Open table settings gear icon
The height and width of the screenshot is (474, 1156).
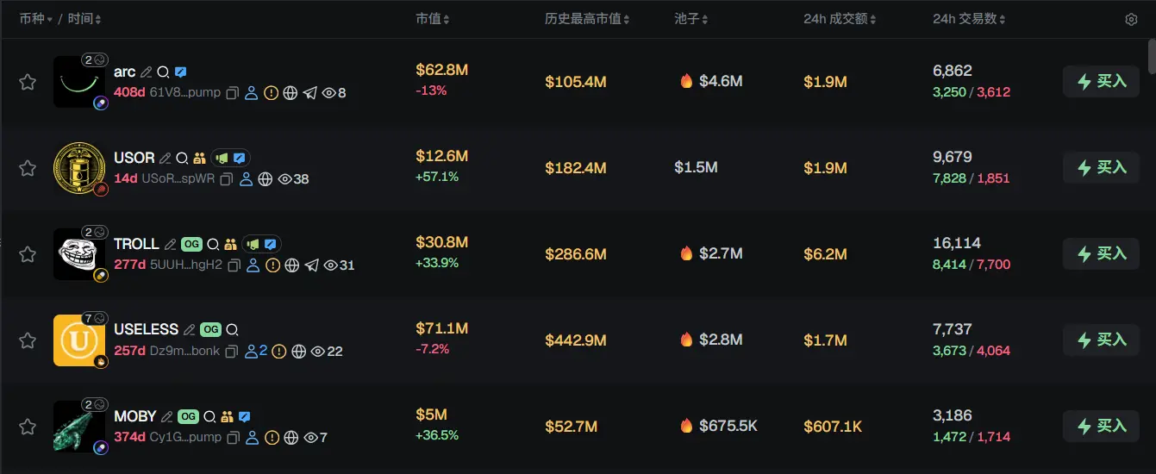[1131, 20]
